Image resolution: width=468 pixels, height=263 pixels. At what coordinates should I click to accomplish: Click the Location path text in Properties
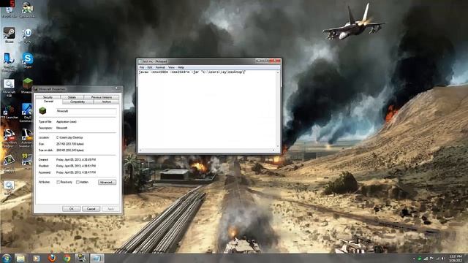point(69,137)
